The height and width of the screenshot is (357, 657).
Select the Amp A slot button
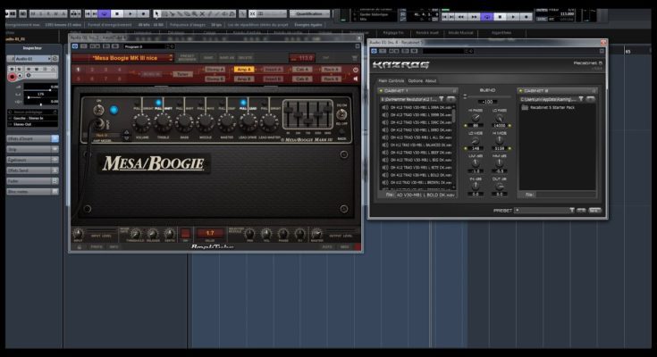[x=243, y=69]
